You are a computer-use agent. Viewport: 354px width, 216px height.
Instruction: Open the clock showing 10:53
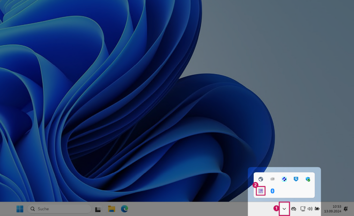[333, 209]
